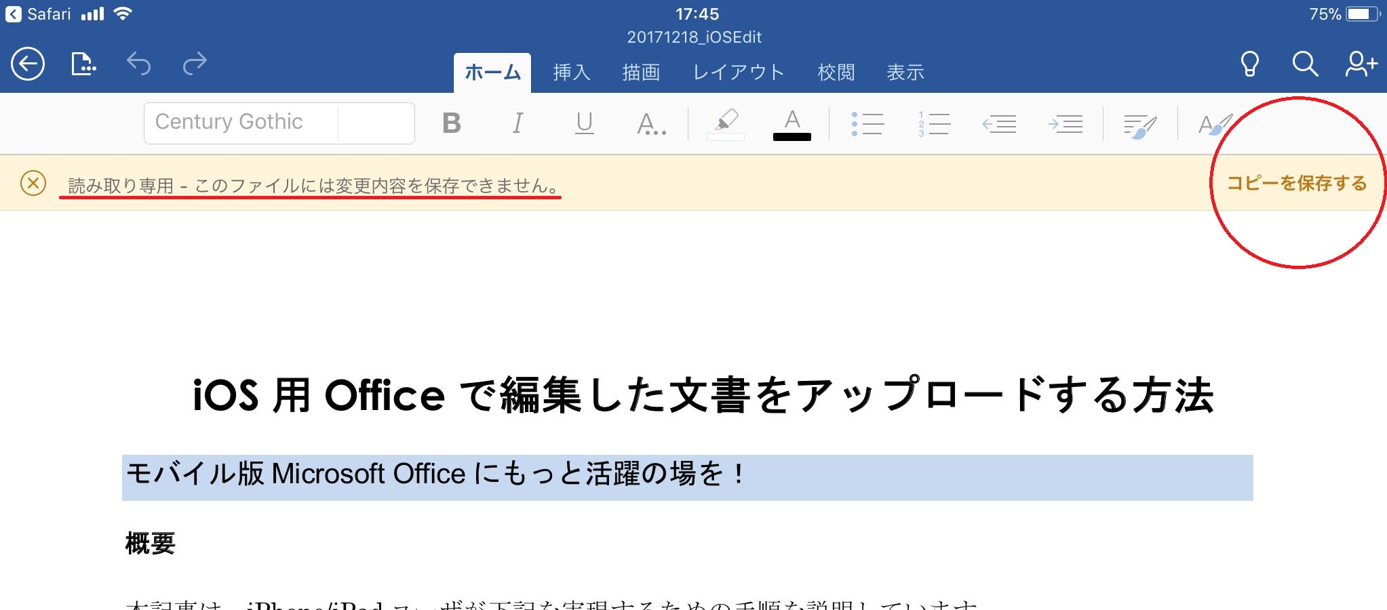
Task: Select the ホーム tab
Action: coord(492,73)
